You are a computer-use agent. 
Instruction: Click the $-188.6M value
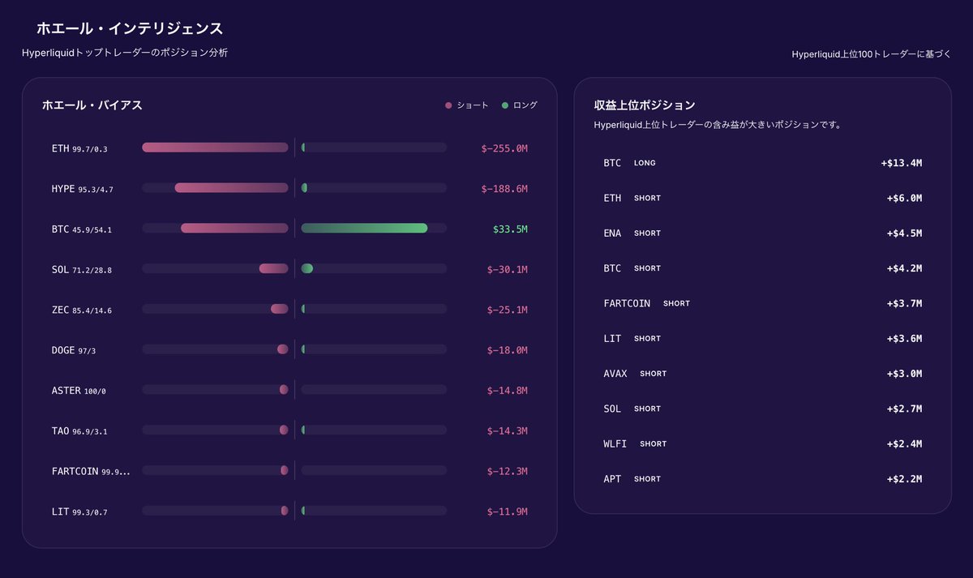click(x=504, y=189)
